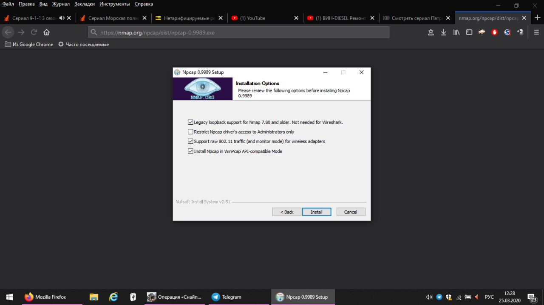This screenshot has height=305, width=544.
Task: Toggle the sidebar icon in toolbar
Action: [x=469, y=32]
